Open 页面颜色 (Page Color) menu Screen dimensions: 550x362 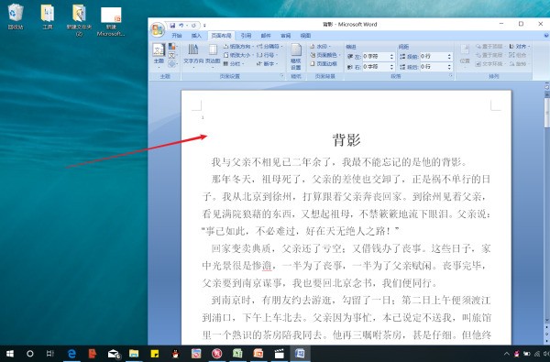point(325,55)
